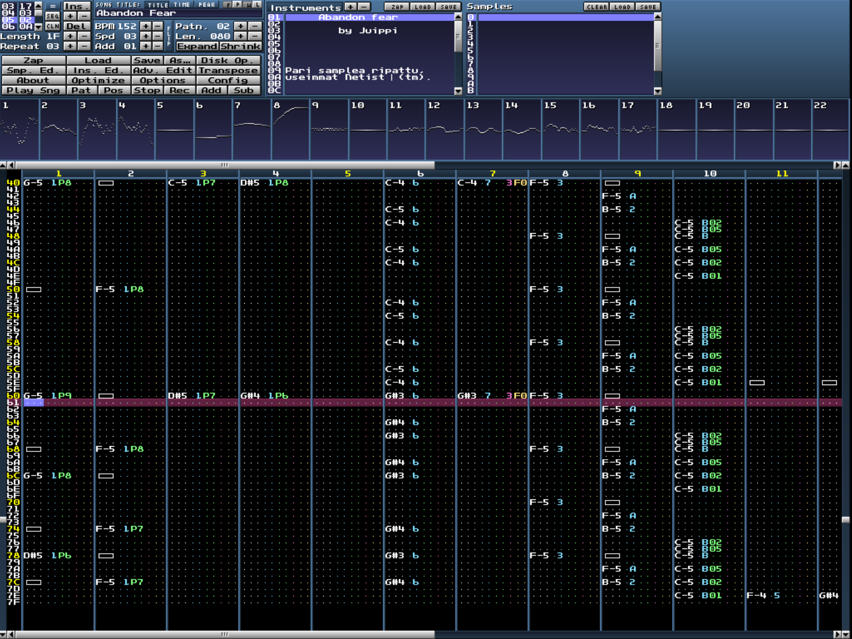The image size is (852, 639).
Task: Increase the BPM with plus button
Action: pyautogui.click(x=145, y=26)
